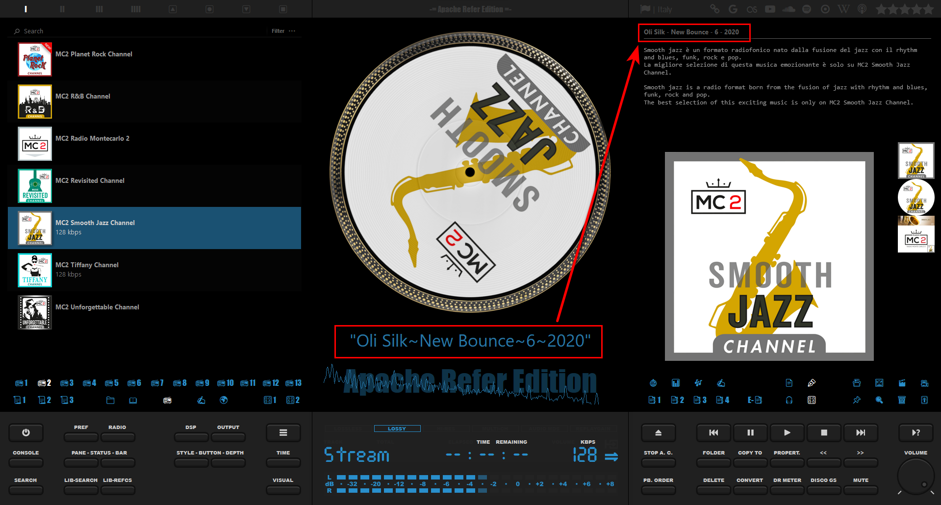
Task: Pause playback with the pause button
Action: (750, 433)
